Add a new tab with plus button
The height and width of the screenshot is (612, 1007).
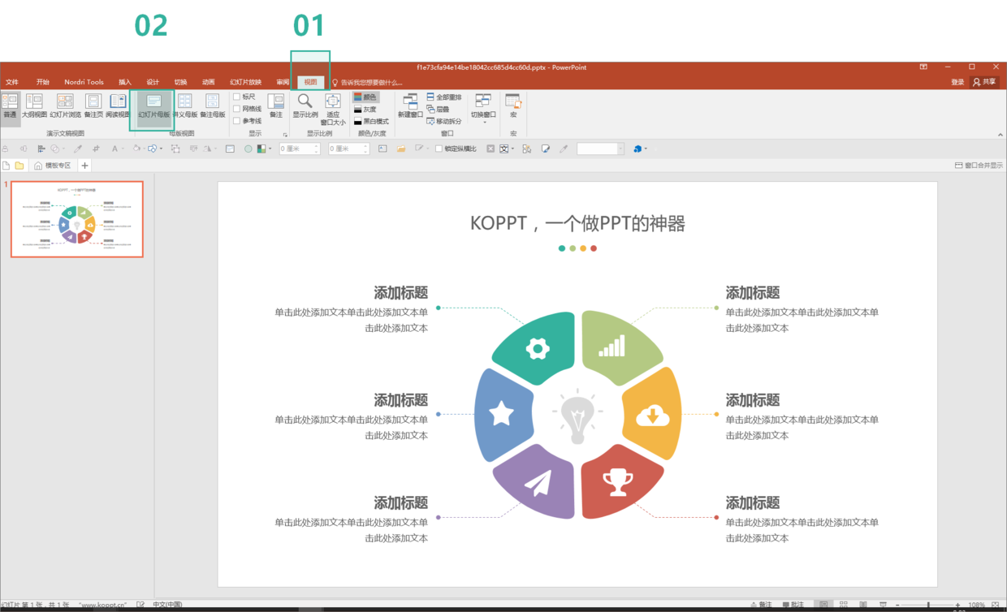pyautogui.click(x=84, y=166)
